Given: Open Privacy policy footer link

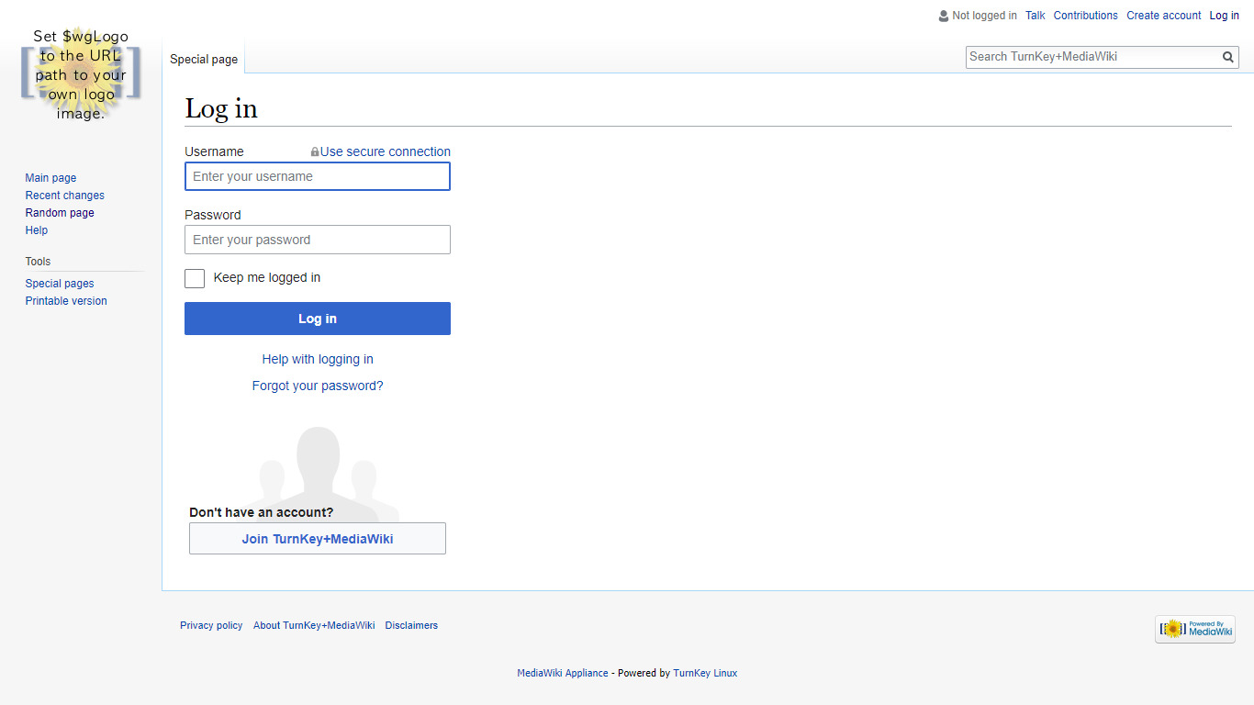Looking at the screenshot, I should tap(211, 626).
